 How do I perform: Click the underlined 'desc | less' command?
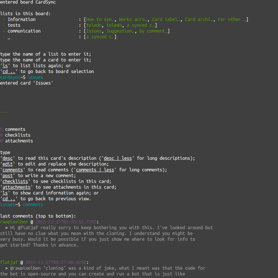[118, 158]
